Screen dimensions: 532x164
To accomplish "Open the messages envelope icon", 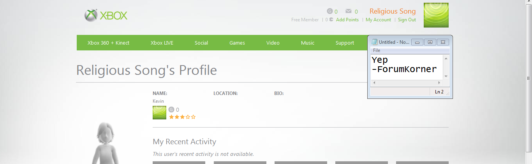I will (x=349, y=11).
